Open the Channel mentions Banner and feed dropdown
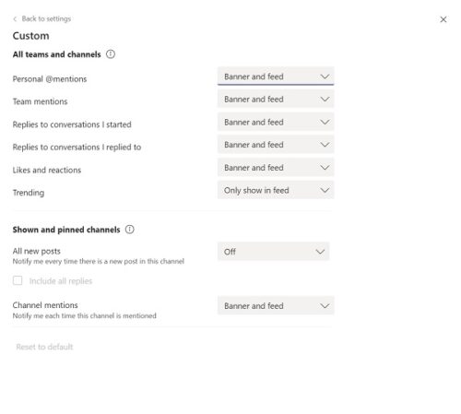This screenshot has width=461, height=414. [276, 305]
